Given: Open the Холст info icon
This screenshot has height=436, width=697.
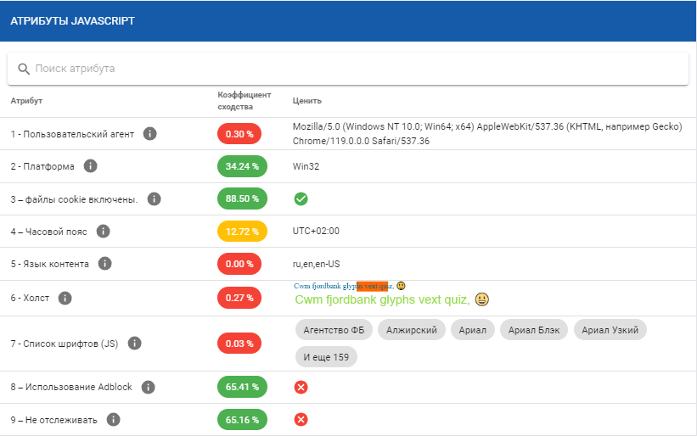Looking at the screenshot, I should point(65,298).
